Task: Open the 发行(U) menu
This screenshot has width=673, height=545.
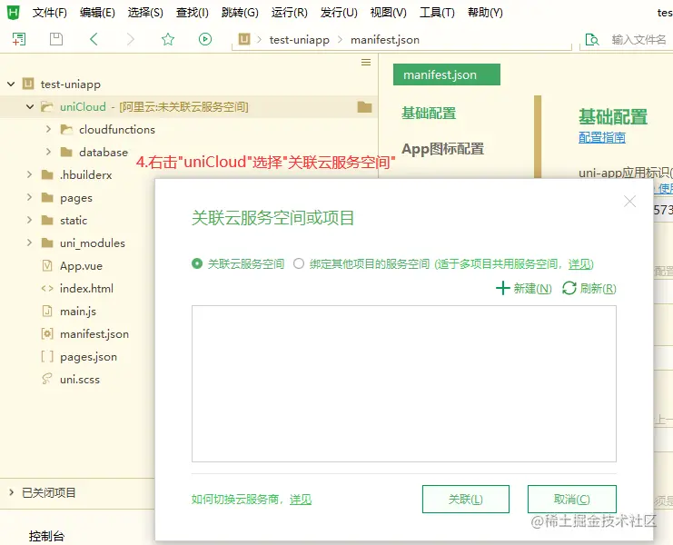Action: point(339,13)
